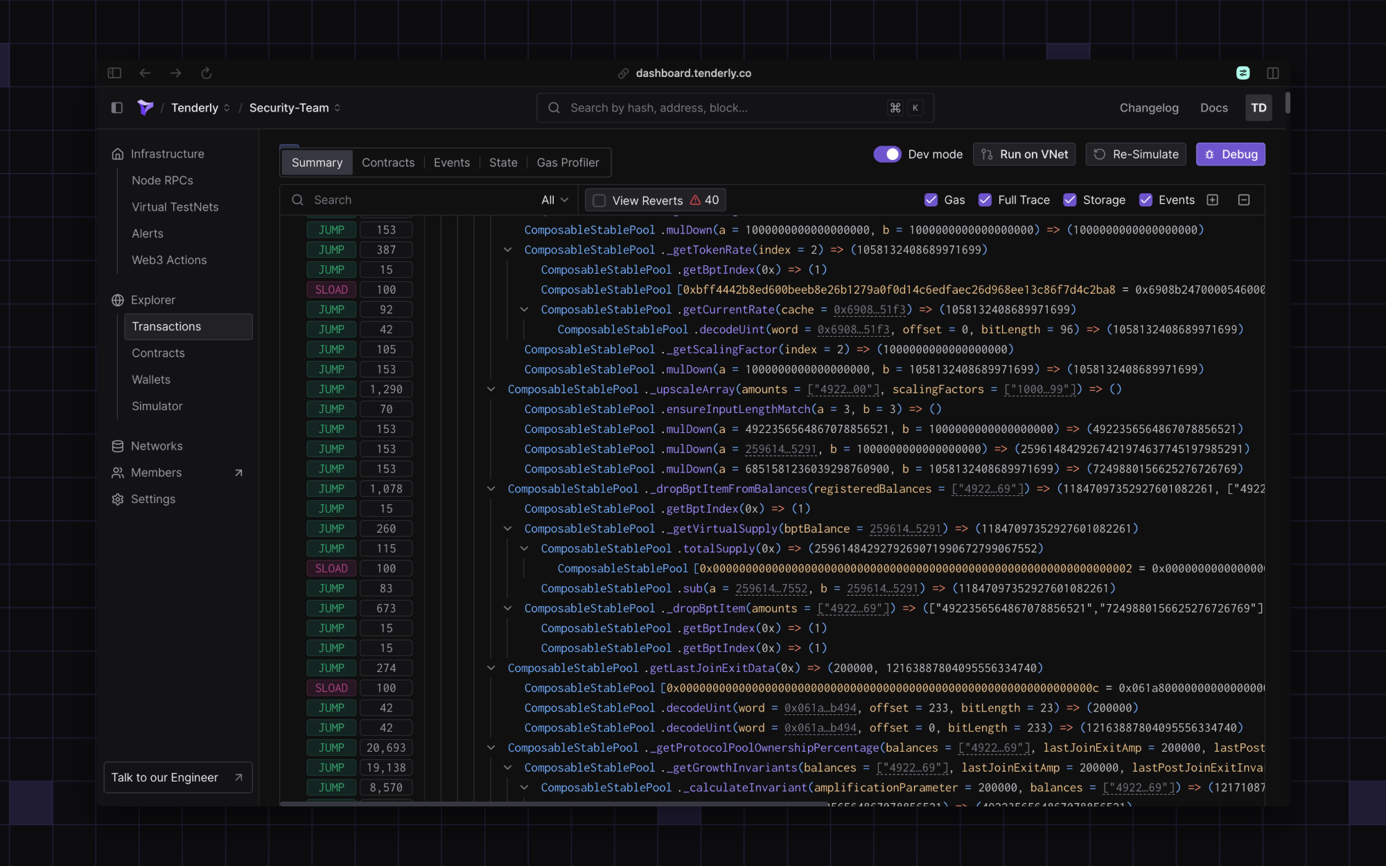The image size is (1386, 866).
Task: Check the View Reverts checkbox
Action: pyautogui.click(x=598, y=200)
